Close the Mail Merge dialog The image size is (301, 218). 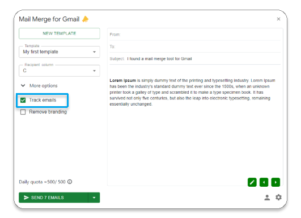pyautogui.click(x=278, y=19)
